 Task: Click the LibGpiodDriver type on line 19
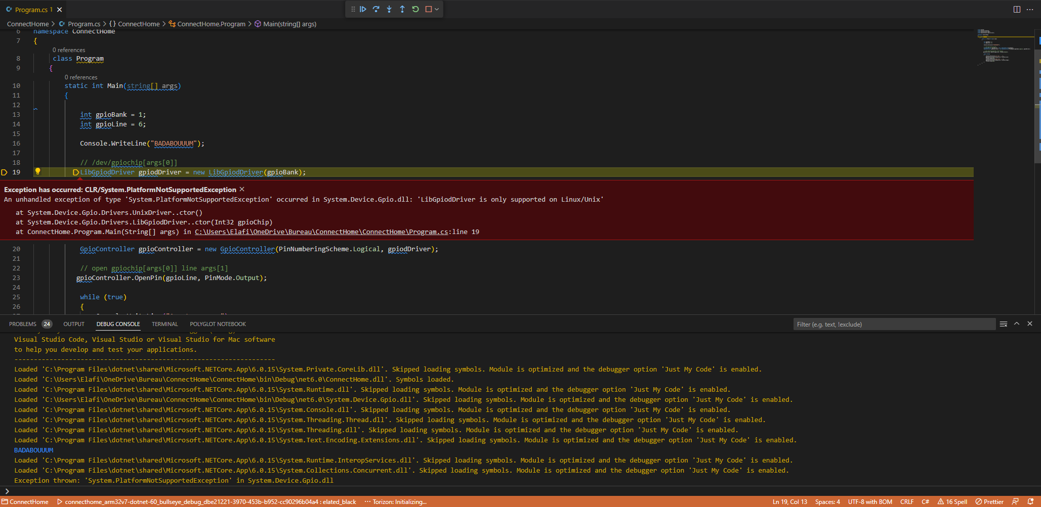pyautogui.click(x=107, y=172)
